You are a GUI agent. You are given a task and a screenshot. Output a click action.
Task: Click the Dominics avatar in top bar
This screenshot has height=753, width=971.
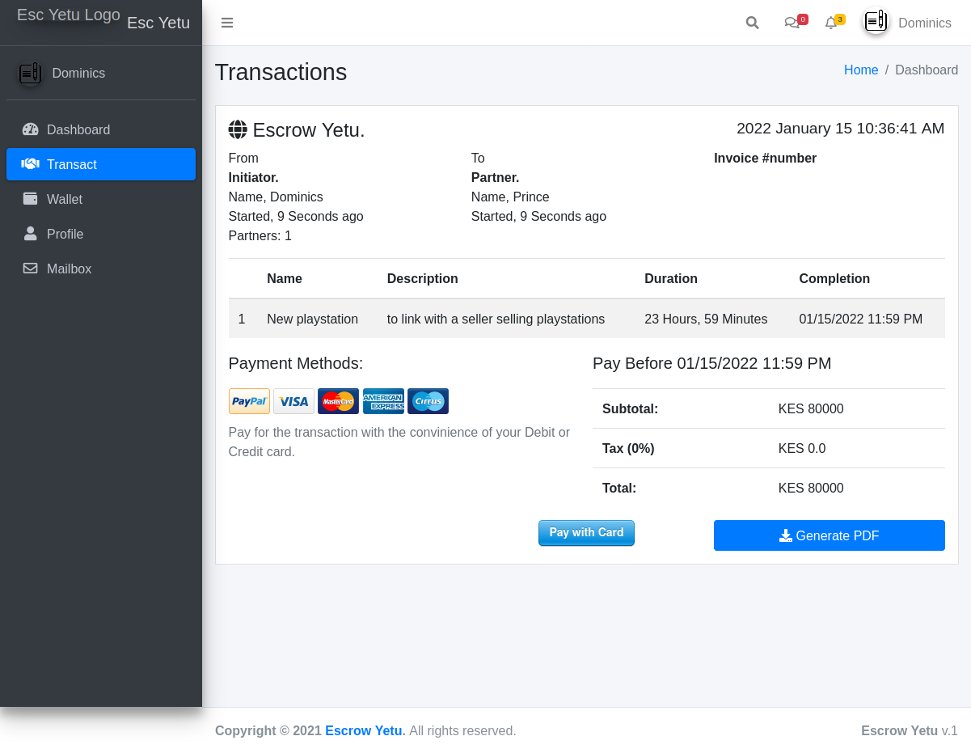[876, 22]
